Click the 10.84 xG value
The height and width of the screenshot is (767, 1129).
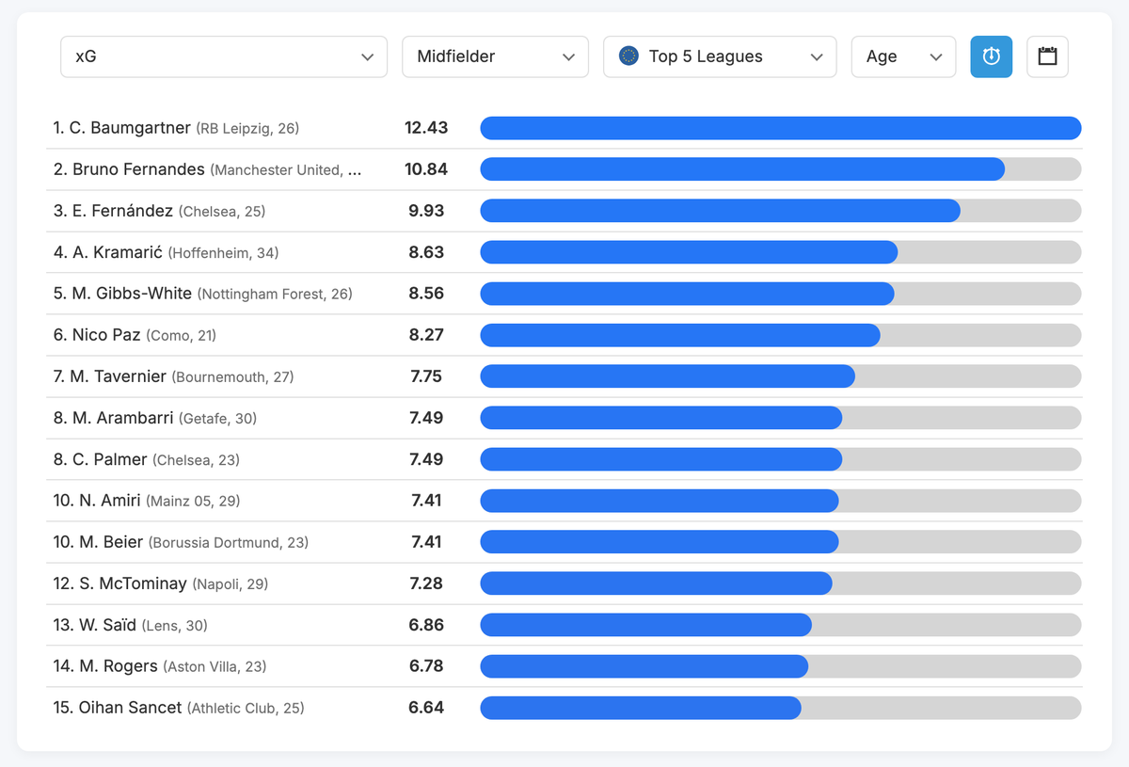(426, 169)
